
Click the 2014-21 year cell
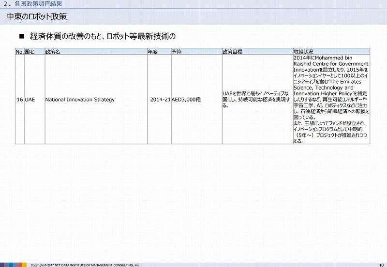click(160, 99)
